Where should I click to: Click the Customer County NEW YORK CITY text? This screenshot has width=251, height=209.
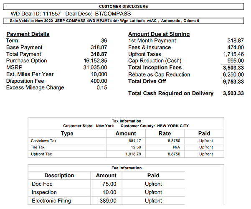click(155, 126)
